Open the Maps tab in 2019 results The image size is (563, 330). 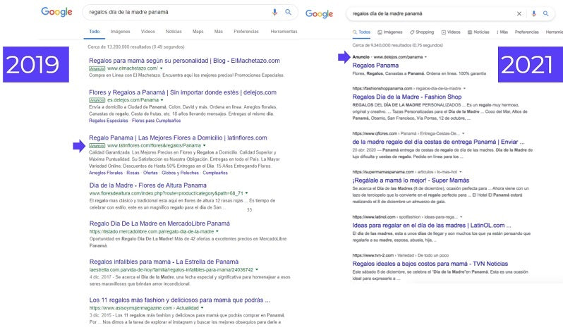click(x=198, y=32)
